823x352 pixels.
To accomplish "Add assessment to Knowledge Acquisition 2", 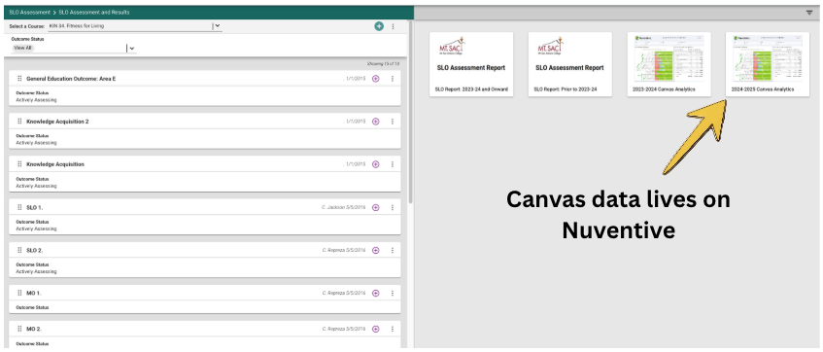I will (376, 122).
